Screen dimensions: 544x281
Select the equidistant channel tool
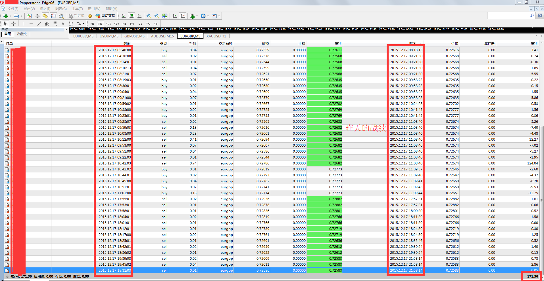point(47,24)
